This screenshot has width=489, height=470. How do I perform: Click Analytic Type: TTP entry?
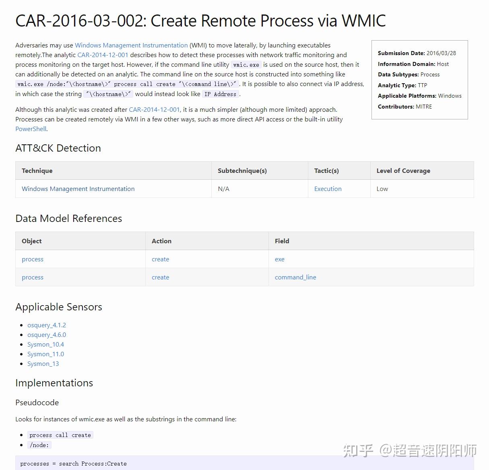pos(402,85)
